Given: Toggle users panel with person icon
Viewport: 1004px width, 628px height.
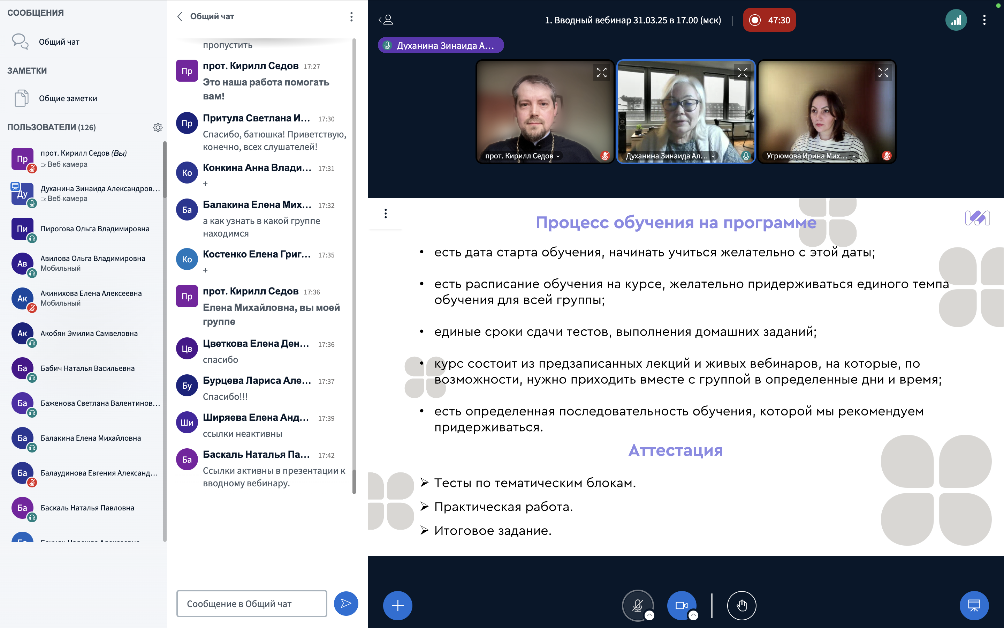Looking at the screenshot, I should click(386, 20).
